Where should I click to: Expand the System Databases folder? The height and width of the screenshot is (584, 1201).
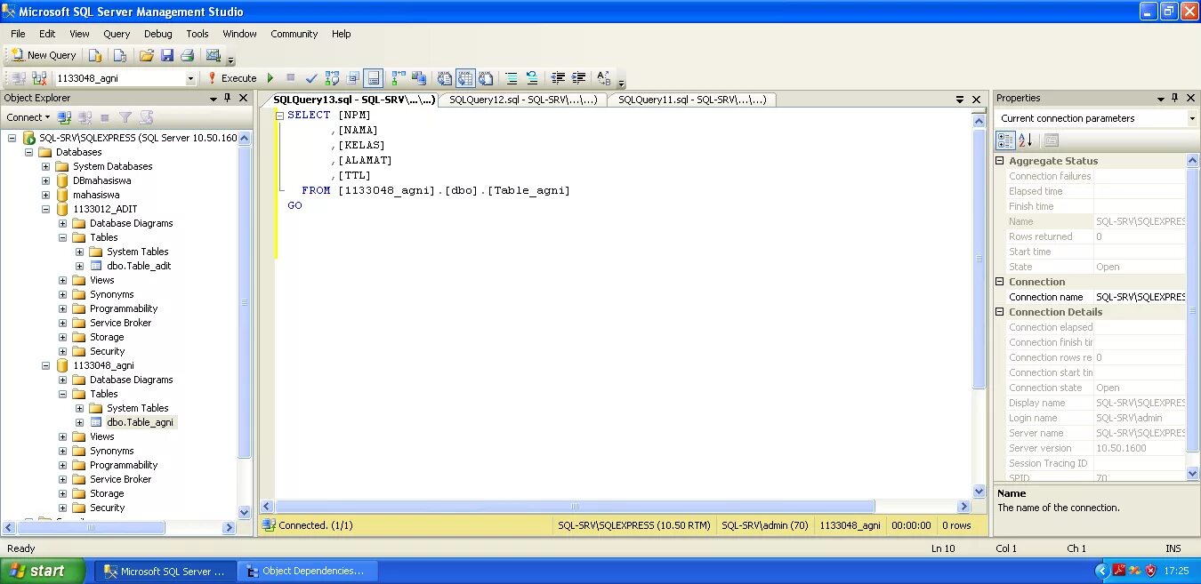point(45,166)
